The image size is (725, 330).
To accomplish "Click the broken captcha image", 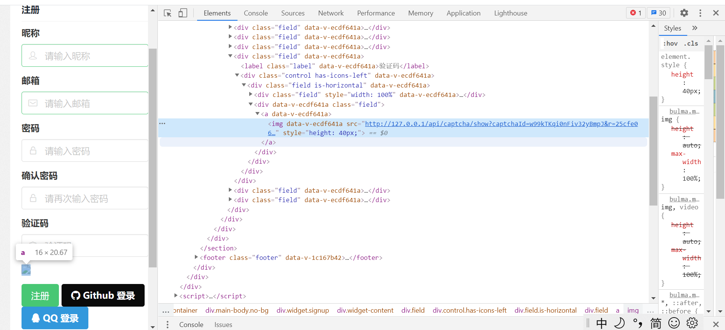I will pyautogui.click(x=26, y=270).
